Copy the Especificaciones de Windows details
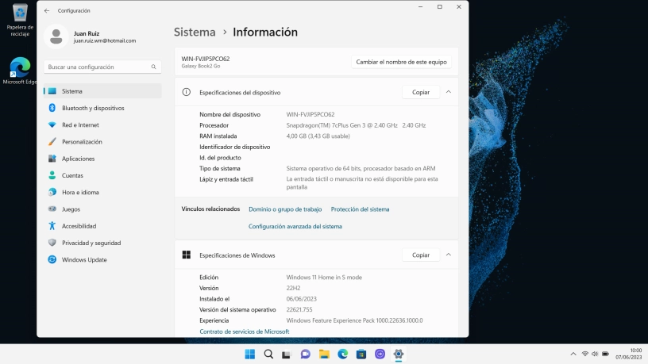Viewport: 648px width, 364px height. [421, 255]
